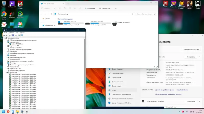Open the three-dots more menu in Explorer toolbar
This screenshot has height=114, width=204.
click(116, 8)
